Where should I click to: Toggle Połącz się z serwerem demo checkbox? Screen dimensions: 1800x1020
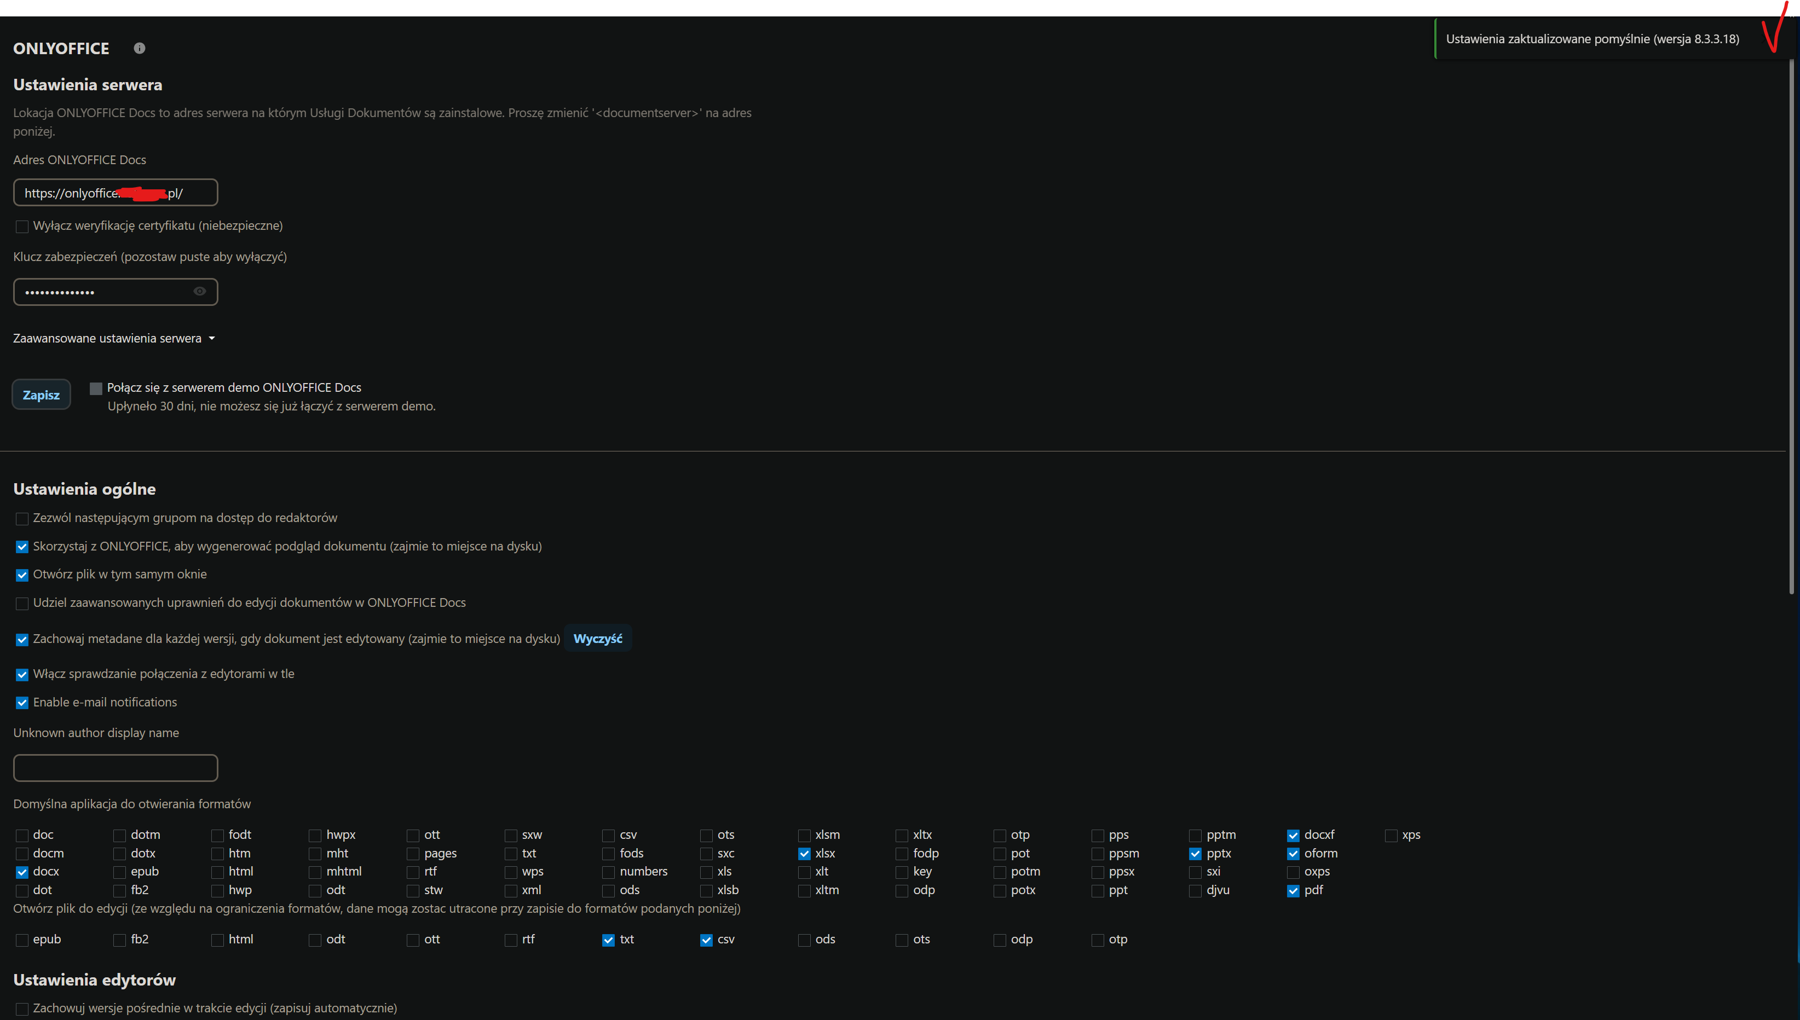click(x=96, y=388)
